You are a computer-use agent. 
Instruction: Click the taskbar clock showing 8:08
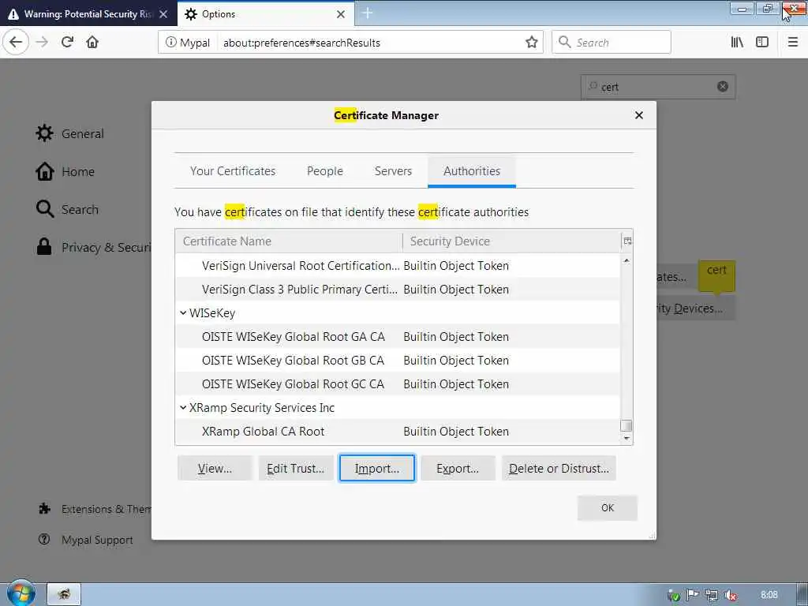pyautogui.click(x=769, y=595)
